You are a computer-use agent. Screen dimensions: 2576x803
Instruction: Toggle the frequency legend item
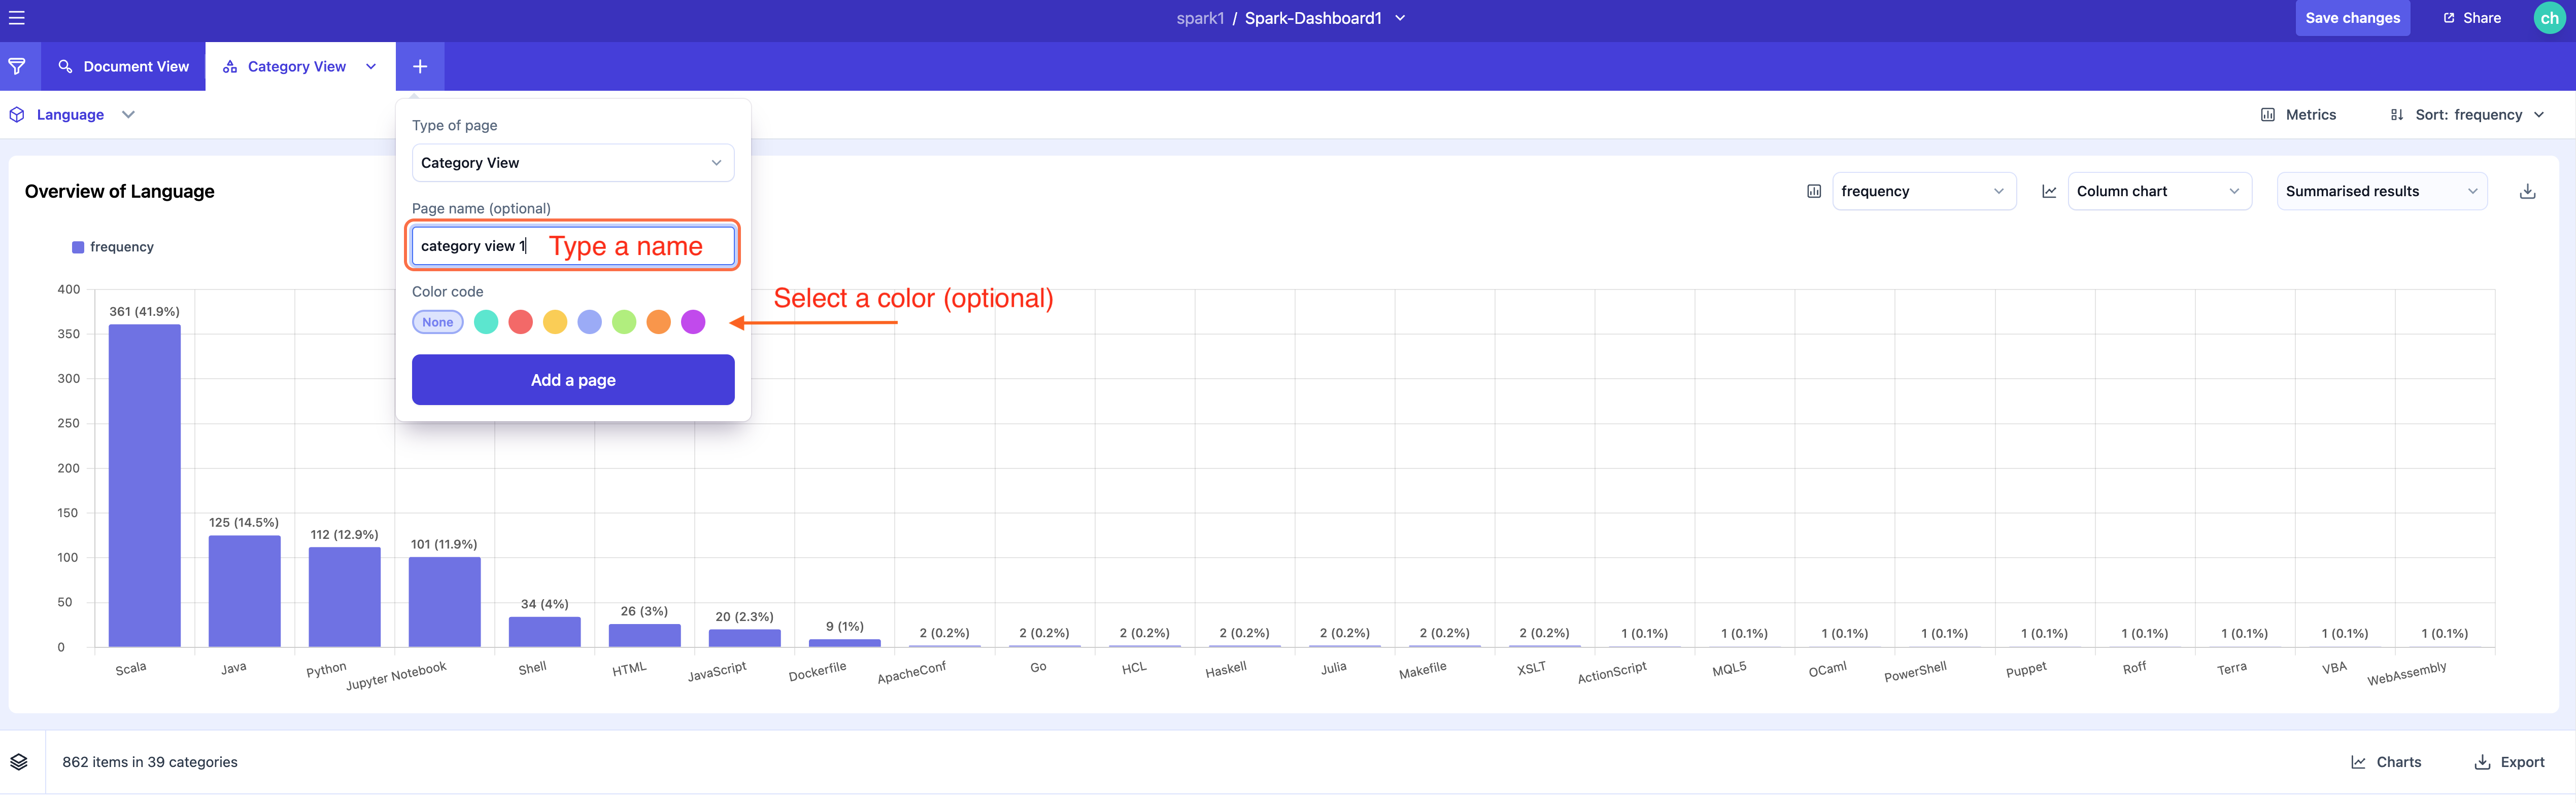112,247
